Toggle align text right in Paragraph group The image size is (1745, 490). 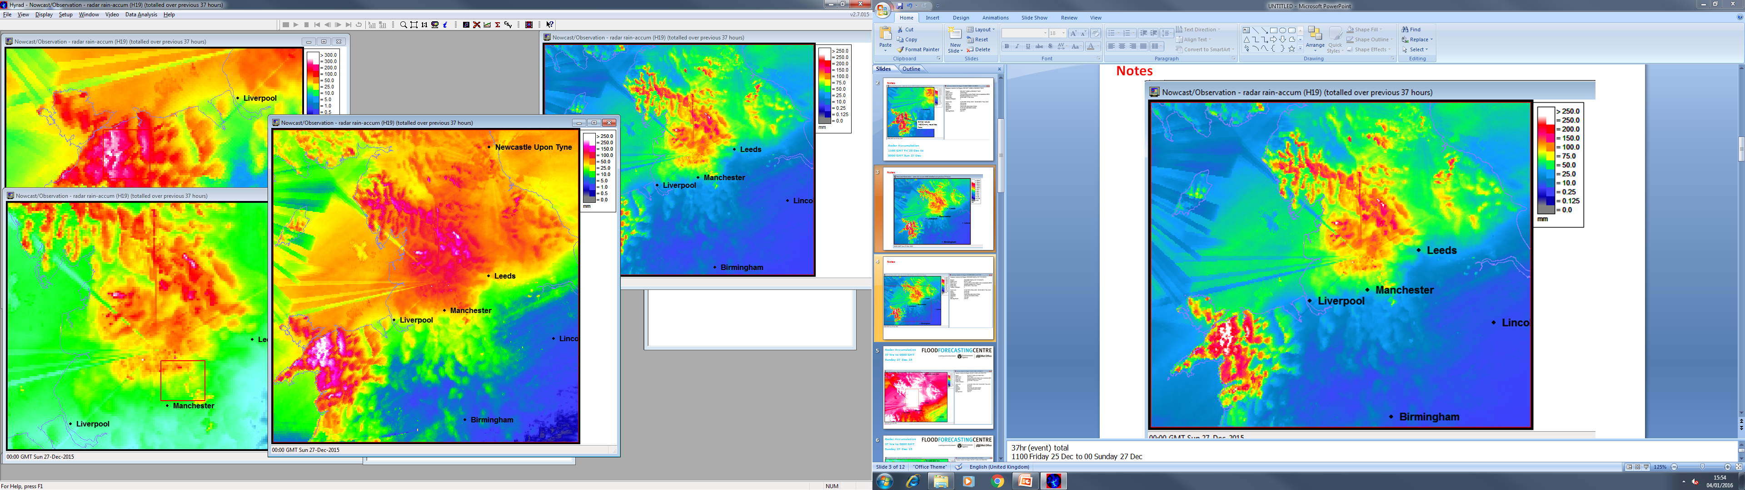(1132, 46)
